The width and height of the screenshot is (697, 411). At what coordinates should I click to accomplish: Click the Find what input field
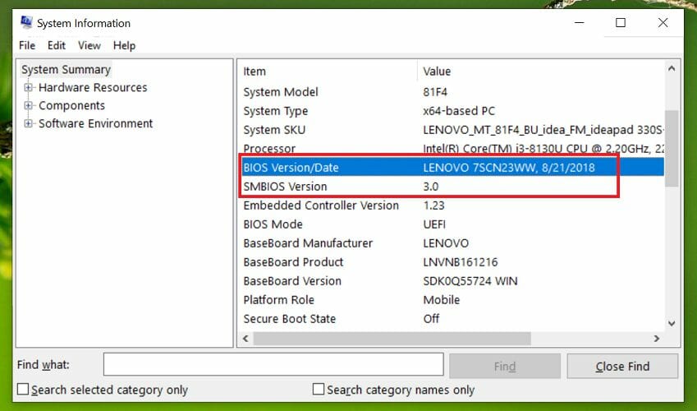coord(273,364)
